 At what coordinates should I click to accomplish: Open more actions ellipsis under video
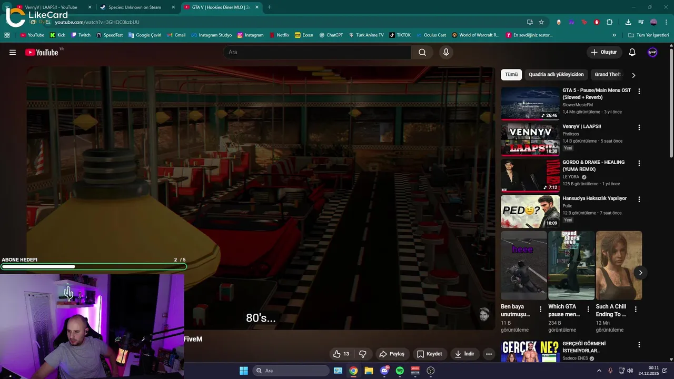(489, 354)
